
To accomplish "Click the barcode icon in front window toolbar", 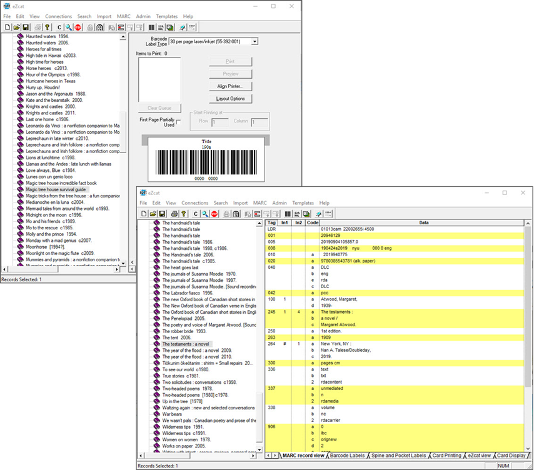I will pyautogui.click(x=288, y=214).
